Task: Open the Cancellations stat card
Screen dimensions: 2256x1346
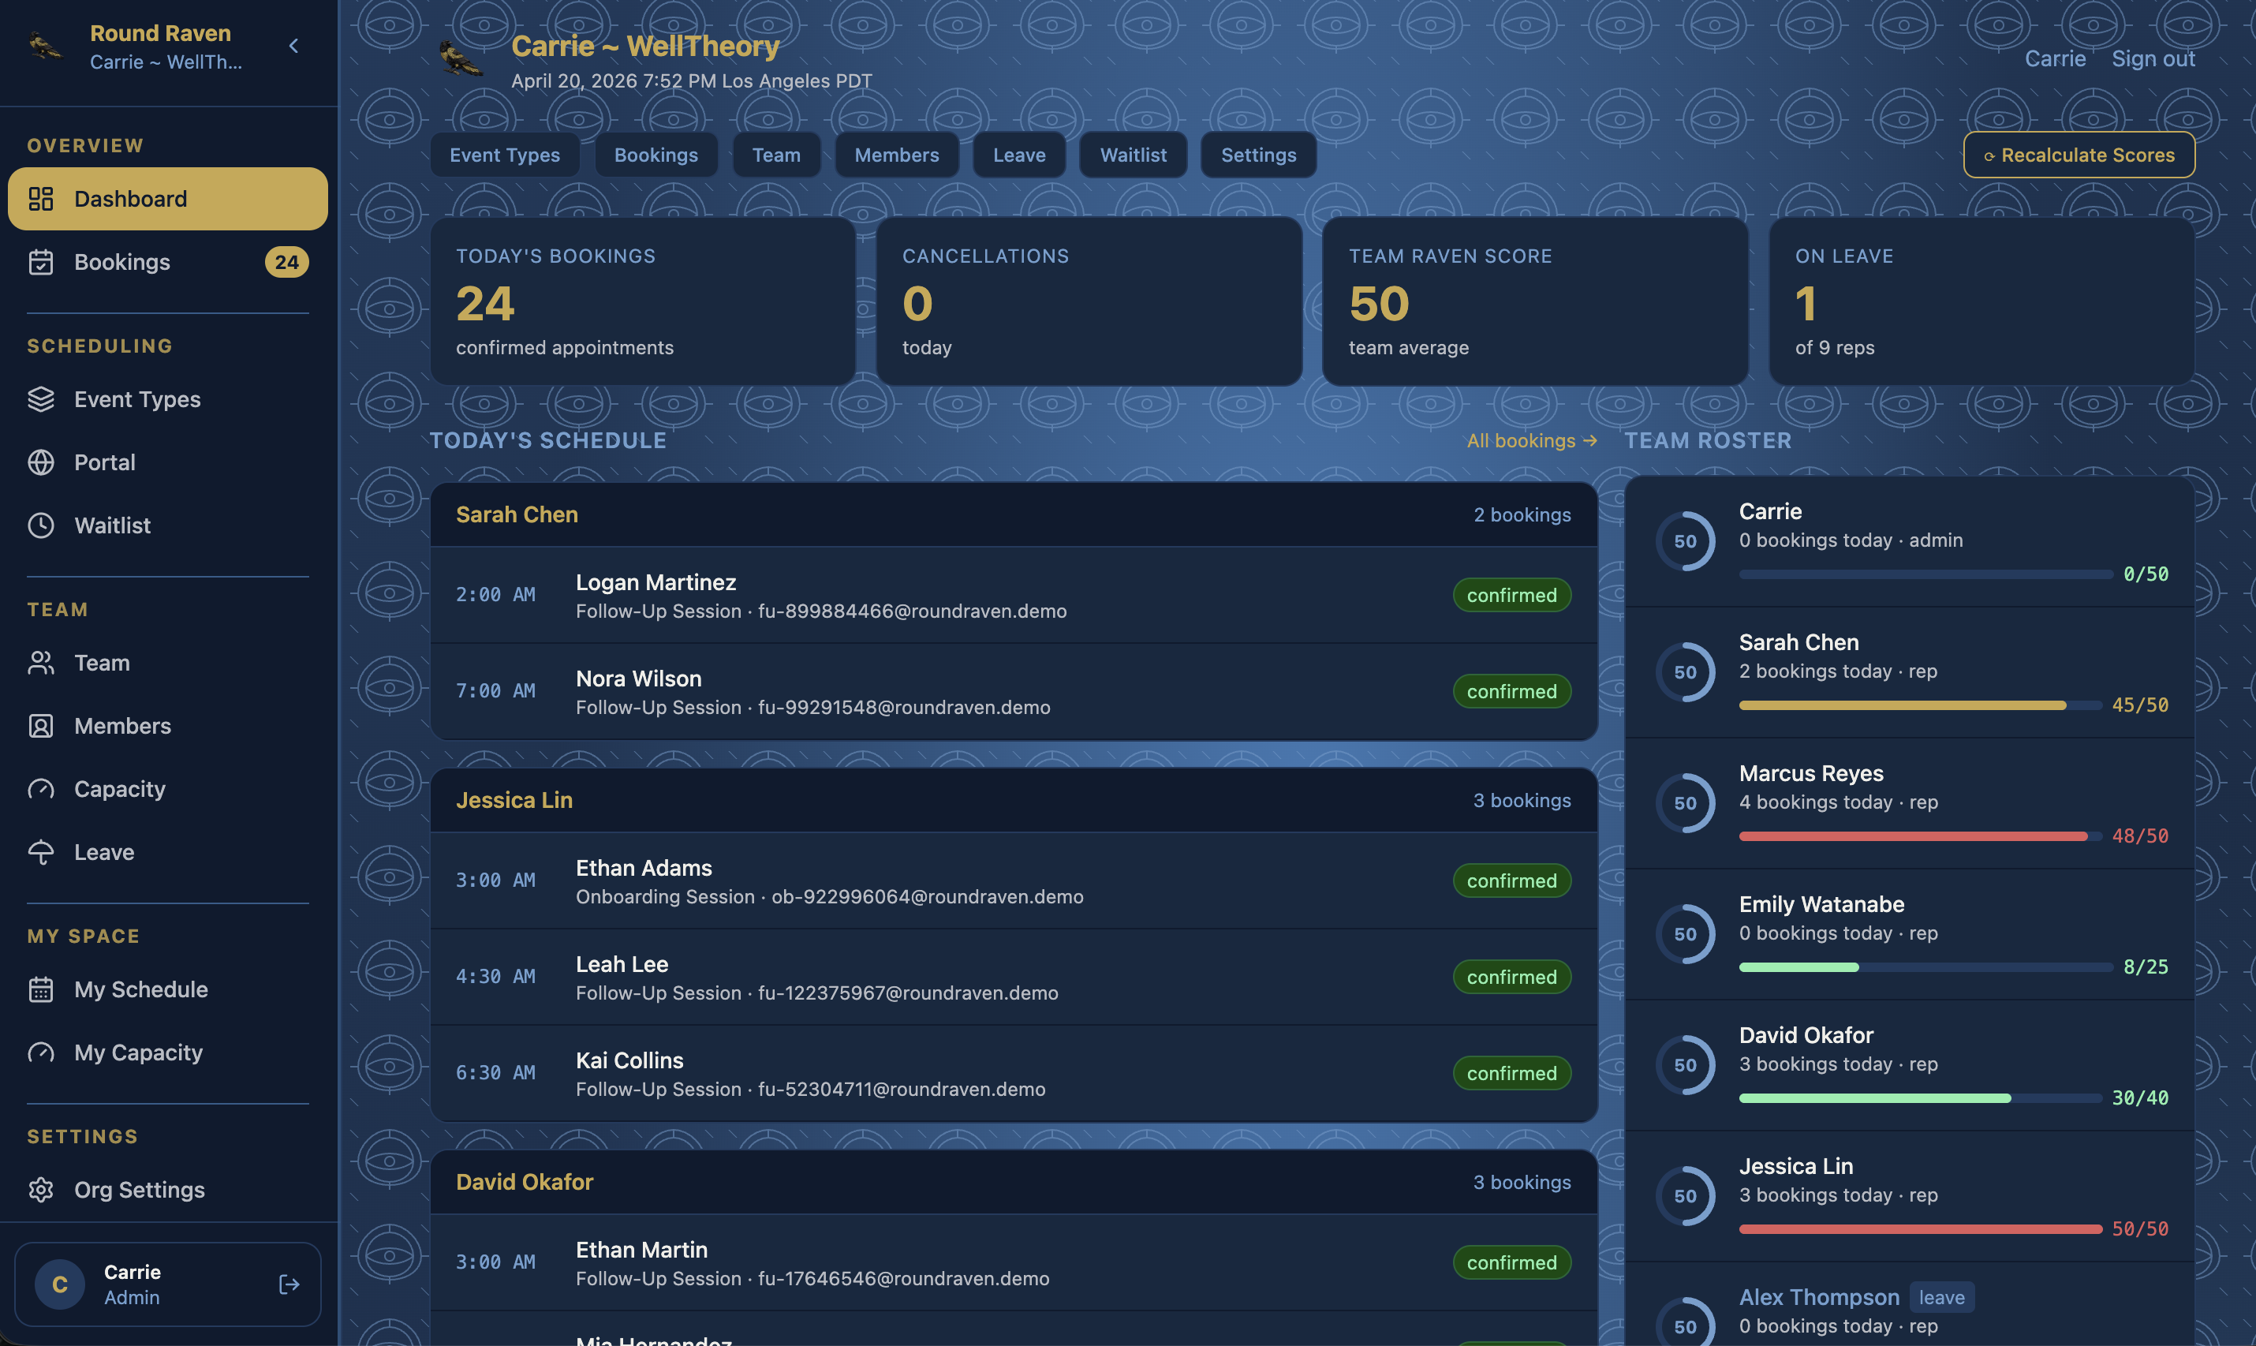Action: [1089, 301]
